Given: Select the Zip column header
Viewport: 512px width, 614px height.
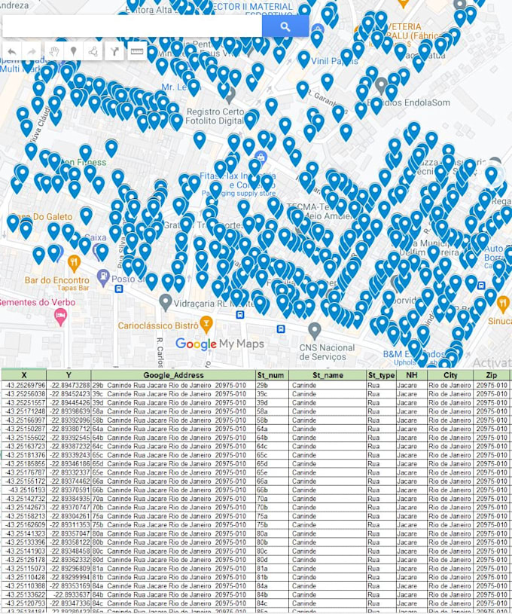Looking at the screenshot, I should (491, 374).
